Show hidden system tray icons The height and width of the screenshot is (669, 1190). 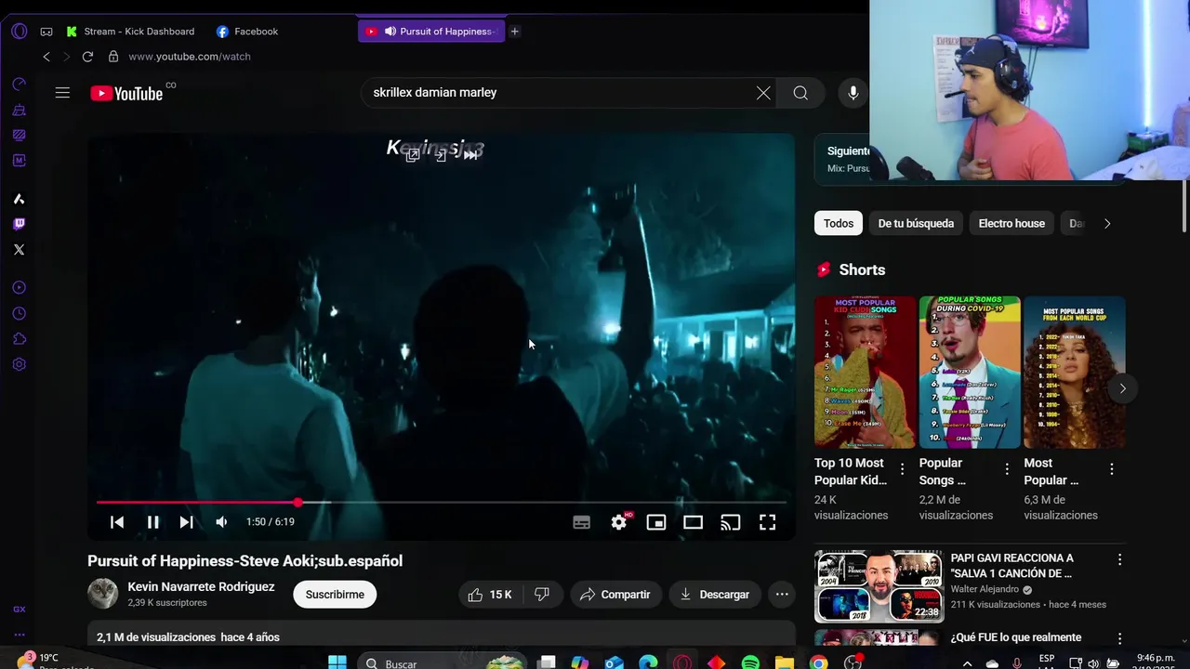tap(967, 663)
